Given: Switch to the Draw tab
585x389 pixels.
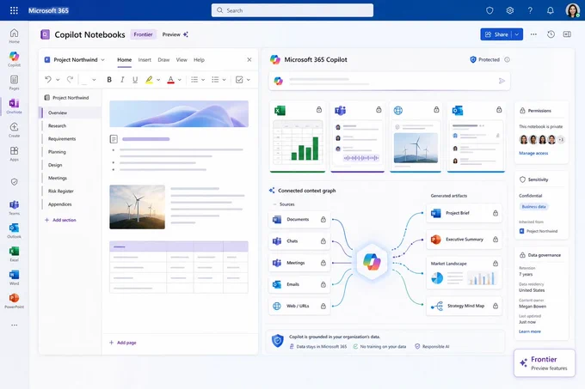Looking at the screenshot, I should (163, 59).
